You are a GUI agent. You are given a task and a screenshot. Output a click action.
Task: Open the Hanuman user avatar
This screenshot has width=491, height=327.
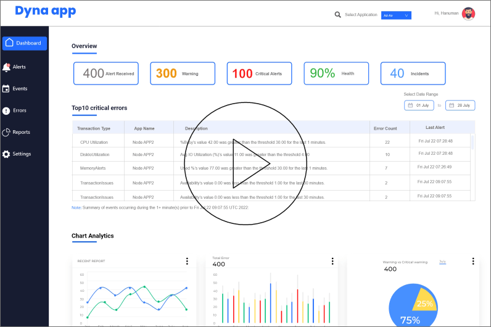(x=468, y=14)
